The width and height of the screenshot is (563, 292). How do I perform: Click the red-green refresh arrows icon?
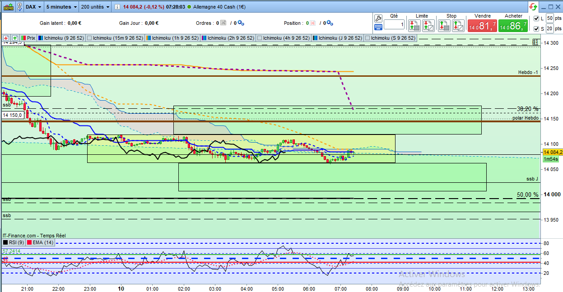coord(534,7)
